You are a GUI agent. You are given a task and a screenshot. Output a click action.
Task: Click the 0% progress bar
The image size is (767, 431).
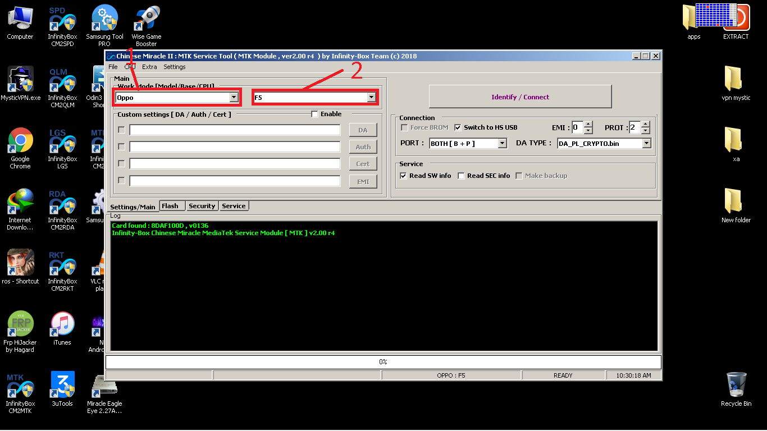(x=383, y=362)
